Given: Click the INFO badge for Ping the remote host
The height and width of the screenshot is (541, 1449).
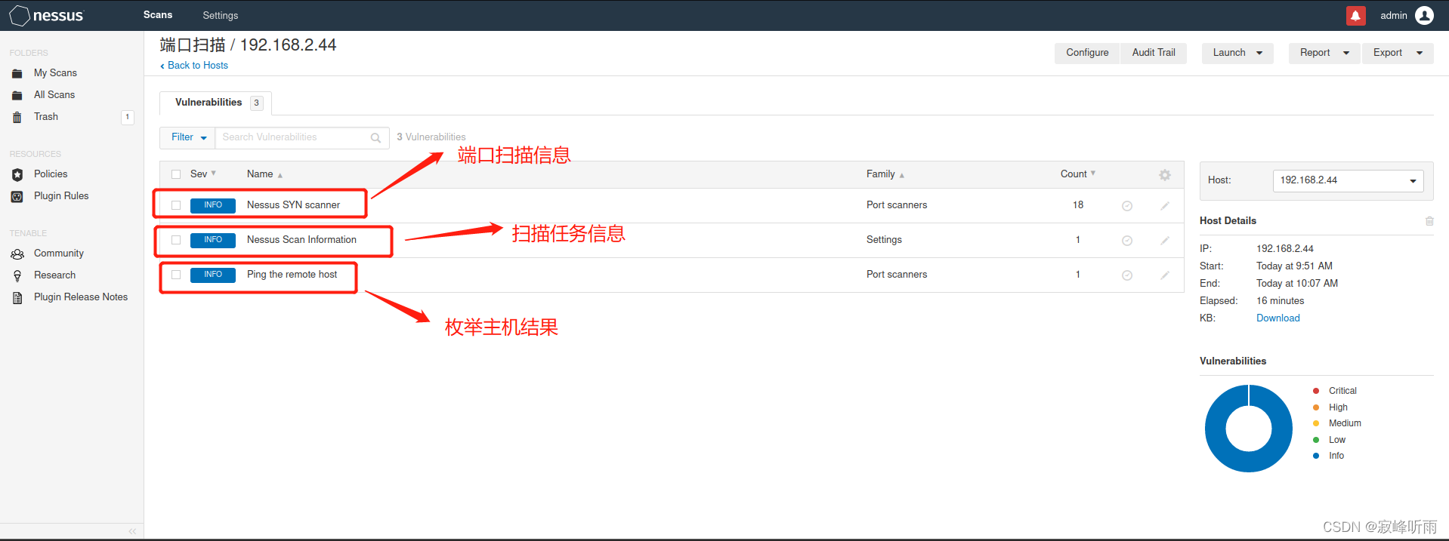Looking at the screenshot, I should 213,275.
